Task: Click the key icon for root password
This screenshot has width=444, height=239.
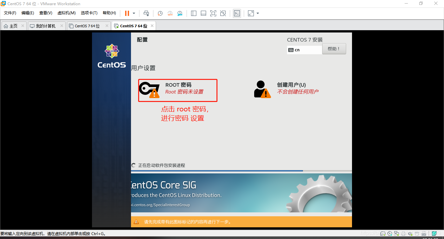Action: point(150,90)
